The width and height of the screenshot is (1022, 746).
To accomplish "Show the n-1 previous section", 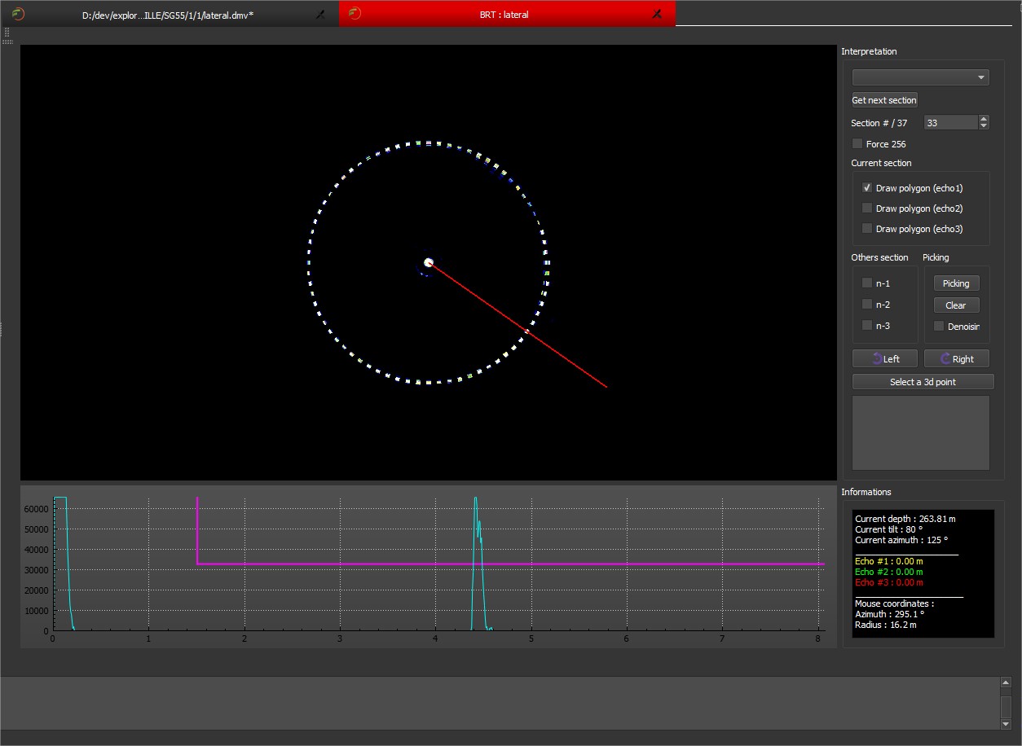I will point(867,283).
